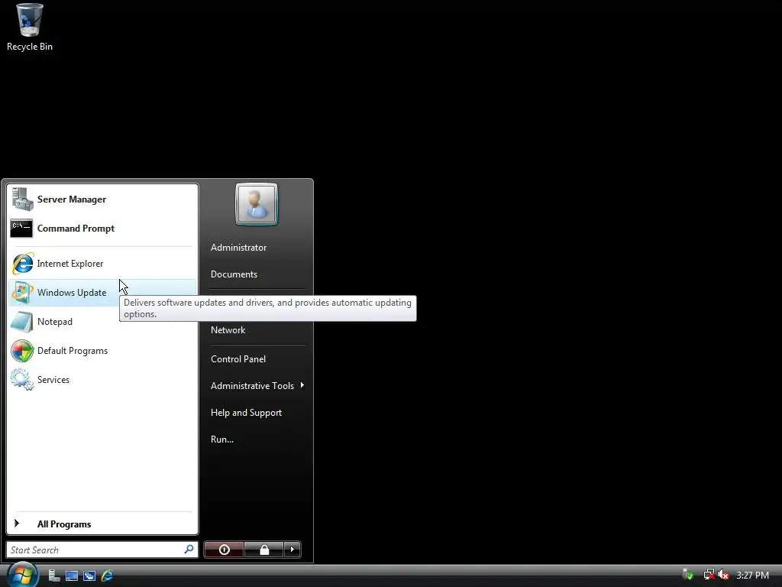Click the muted volume tray icon

coord(724,575)
